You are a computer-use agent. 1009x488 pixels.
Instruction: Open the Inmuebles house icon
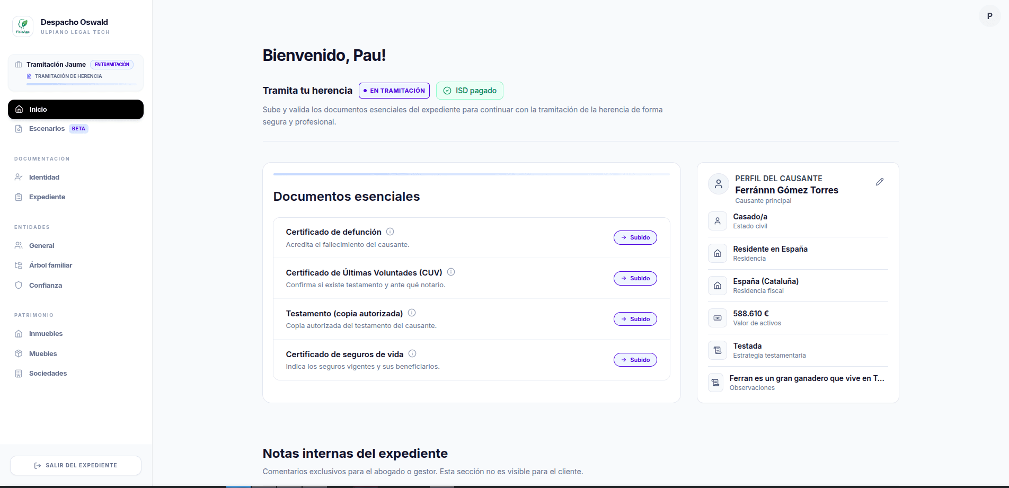19,333
